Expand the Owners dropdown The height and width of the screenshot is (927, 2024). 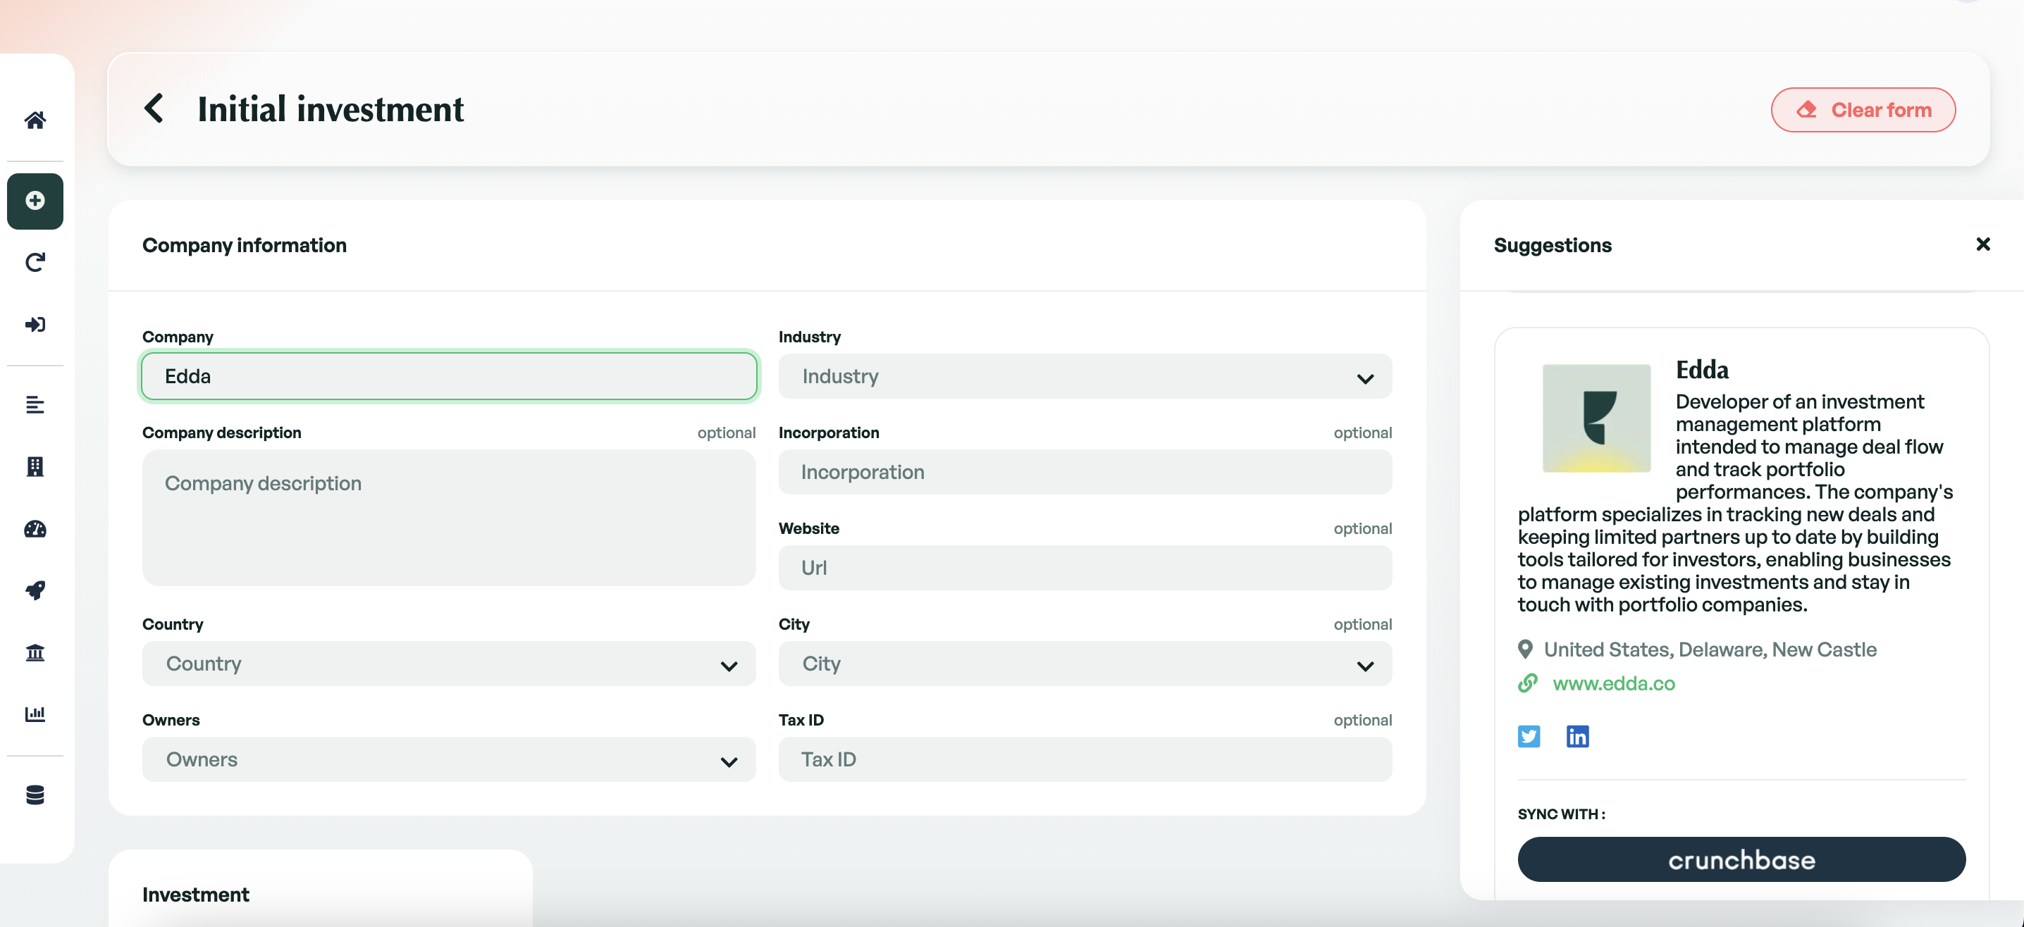click(449, 761)
